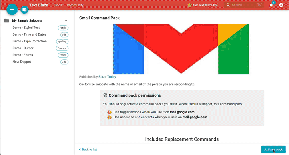Click the Command pack permissions heading
The image size is (289, 155).
pos(135,95)
